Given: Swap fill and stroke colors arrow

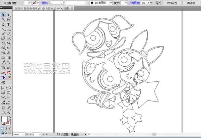Looking at the screenshot, I should [x=10, y=117].
